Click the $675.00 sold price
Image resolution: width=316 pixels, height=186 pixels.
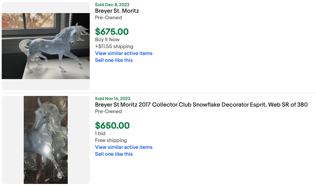(112, 32)
